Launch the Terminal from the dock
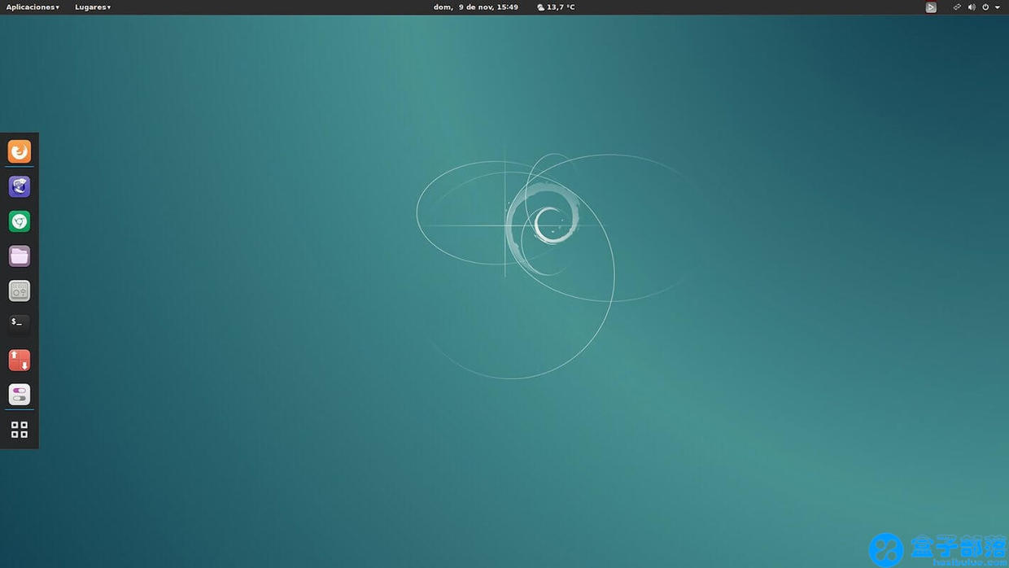Image resolution: width=1009 pixels, height=568 pixels. pos(20,325)
